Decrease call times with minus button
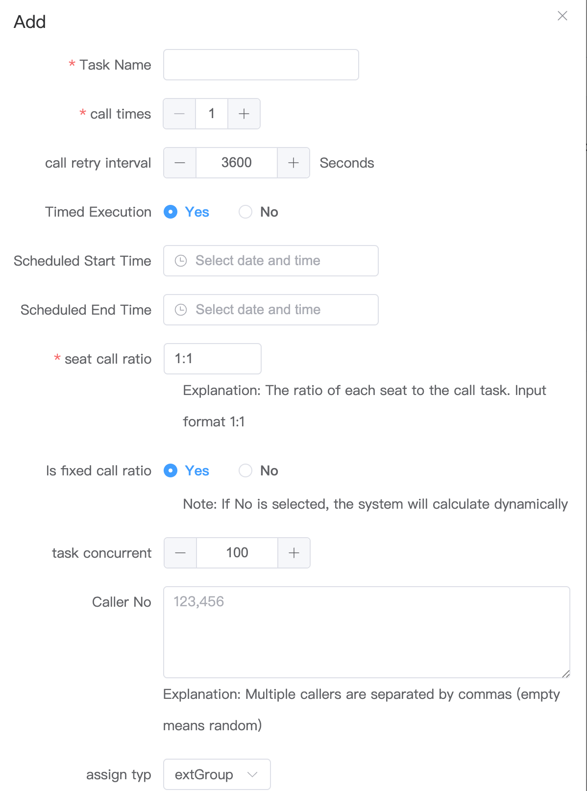This screenshot has height=791, width=587. pos(179,114)
